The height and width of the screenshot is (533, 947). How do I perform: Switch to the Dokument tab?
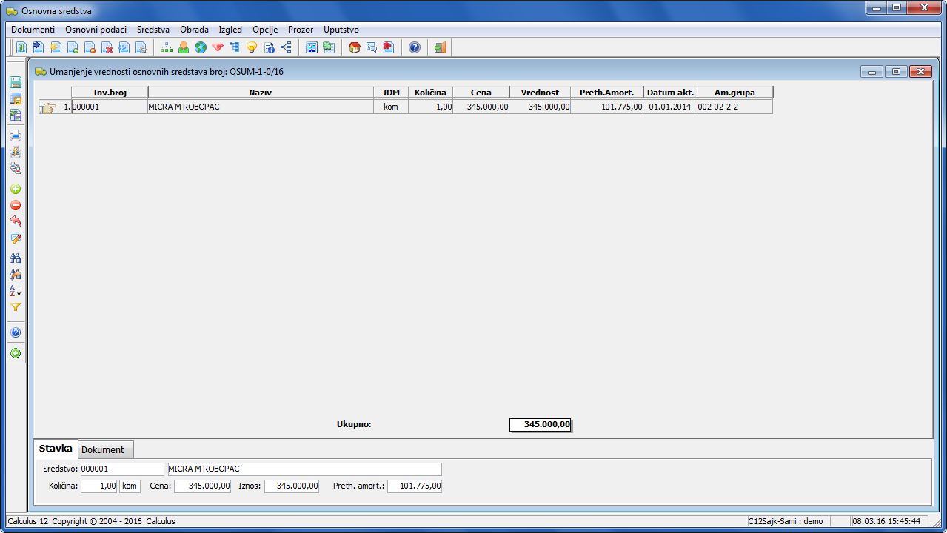103,449
